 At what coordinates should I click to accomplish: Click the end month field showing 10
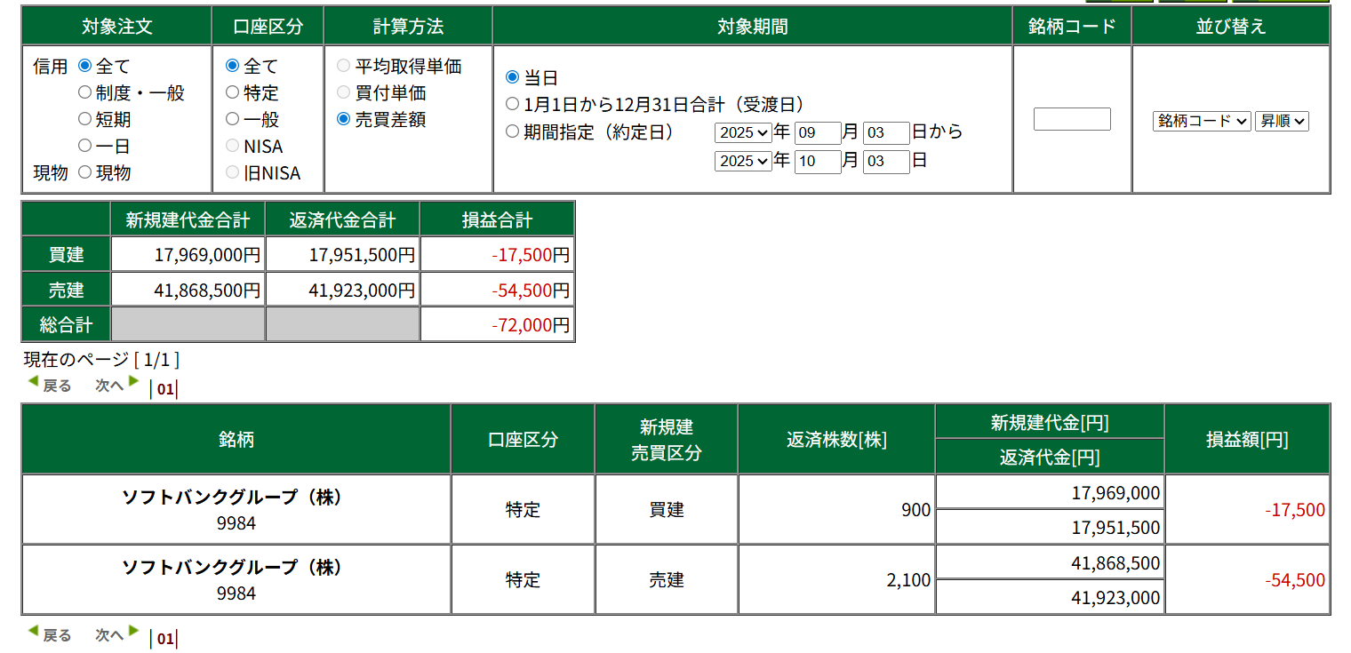pos(818,161)
